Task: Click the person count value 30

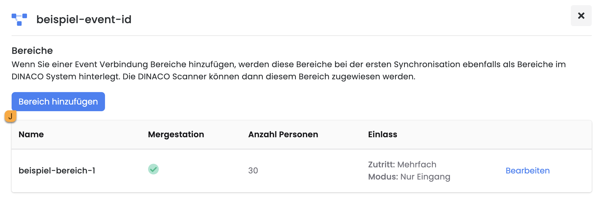Action: 253,171
